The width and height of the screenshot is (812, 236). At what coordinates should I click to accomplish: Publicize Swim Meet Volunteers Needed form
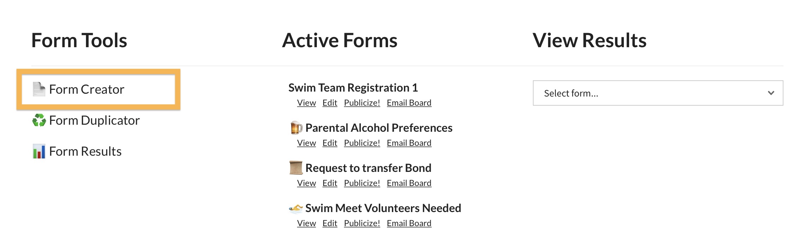(x=362, y=223)
